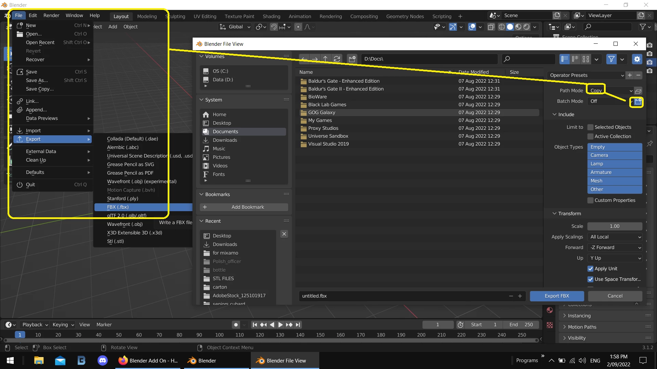This screenshot has width=657, height=369.
Task: Open the Apply Scalings dropdown
Action: pos(615,237)
